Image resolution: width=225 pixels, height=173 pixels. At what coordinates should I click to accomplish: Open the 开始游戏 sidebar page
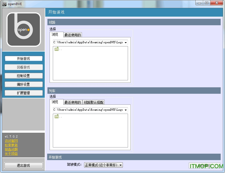click(x=23, y=59)
